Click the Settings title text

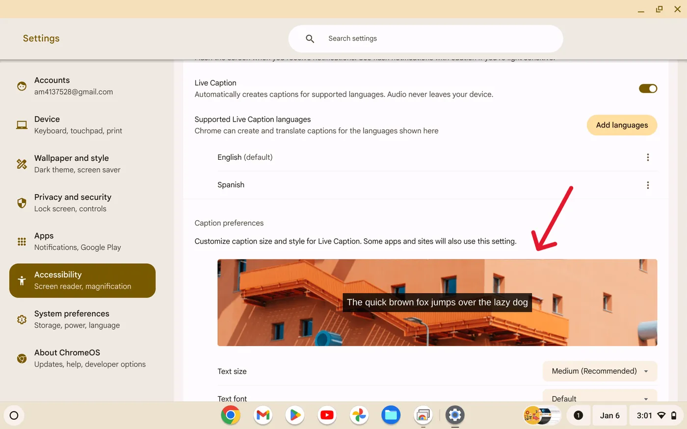pos(41,38)
